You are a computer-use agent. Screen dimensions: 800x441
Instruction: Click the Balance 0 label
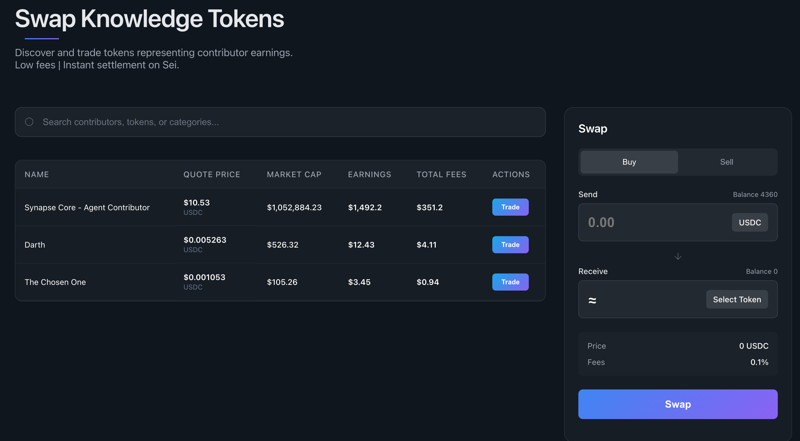click(x=762, y=272)
